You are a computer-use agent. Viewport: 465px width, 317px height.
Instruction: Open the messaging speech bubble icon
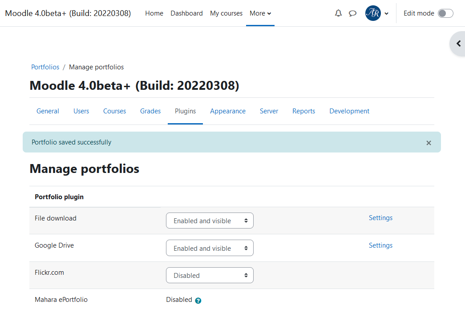pyautogui.click(x=352, y=13)
